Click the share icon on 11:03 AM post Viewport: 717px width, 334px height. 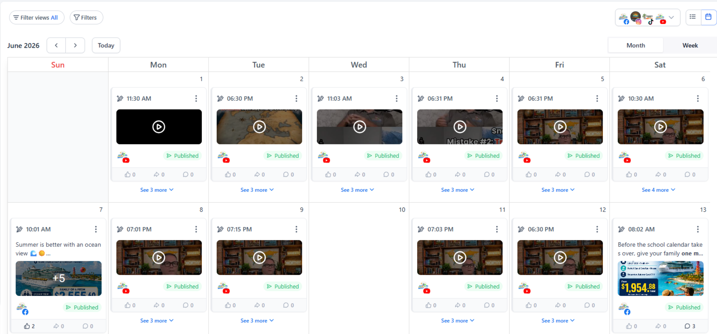(357, 175)
